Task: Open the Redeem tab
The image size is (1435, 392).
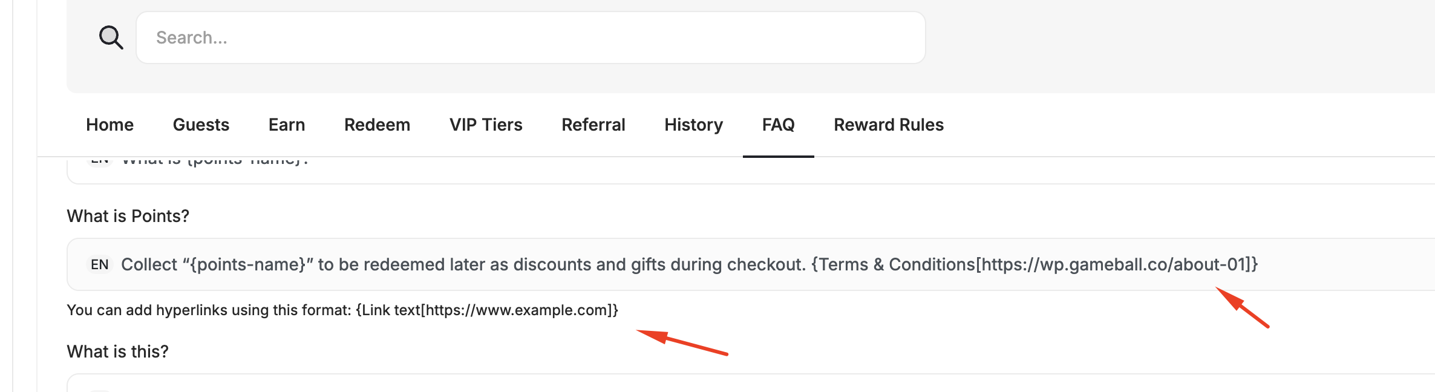Action: coord(377,125)
